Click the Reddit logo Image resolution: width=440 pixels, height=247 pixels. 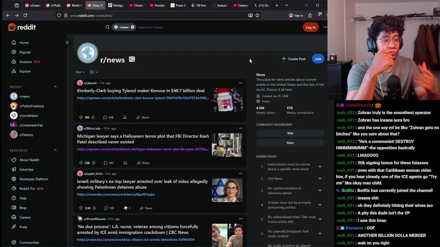22,27
